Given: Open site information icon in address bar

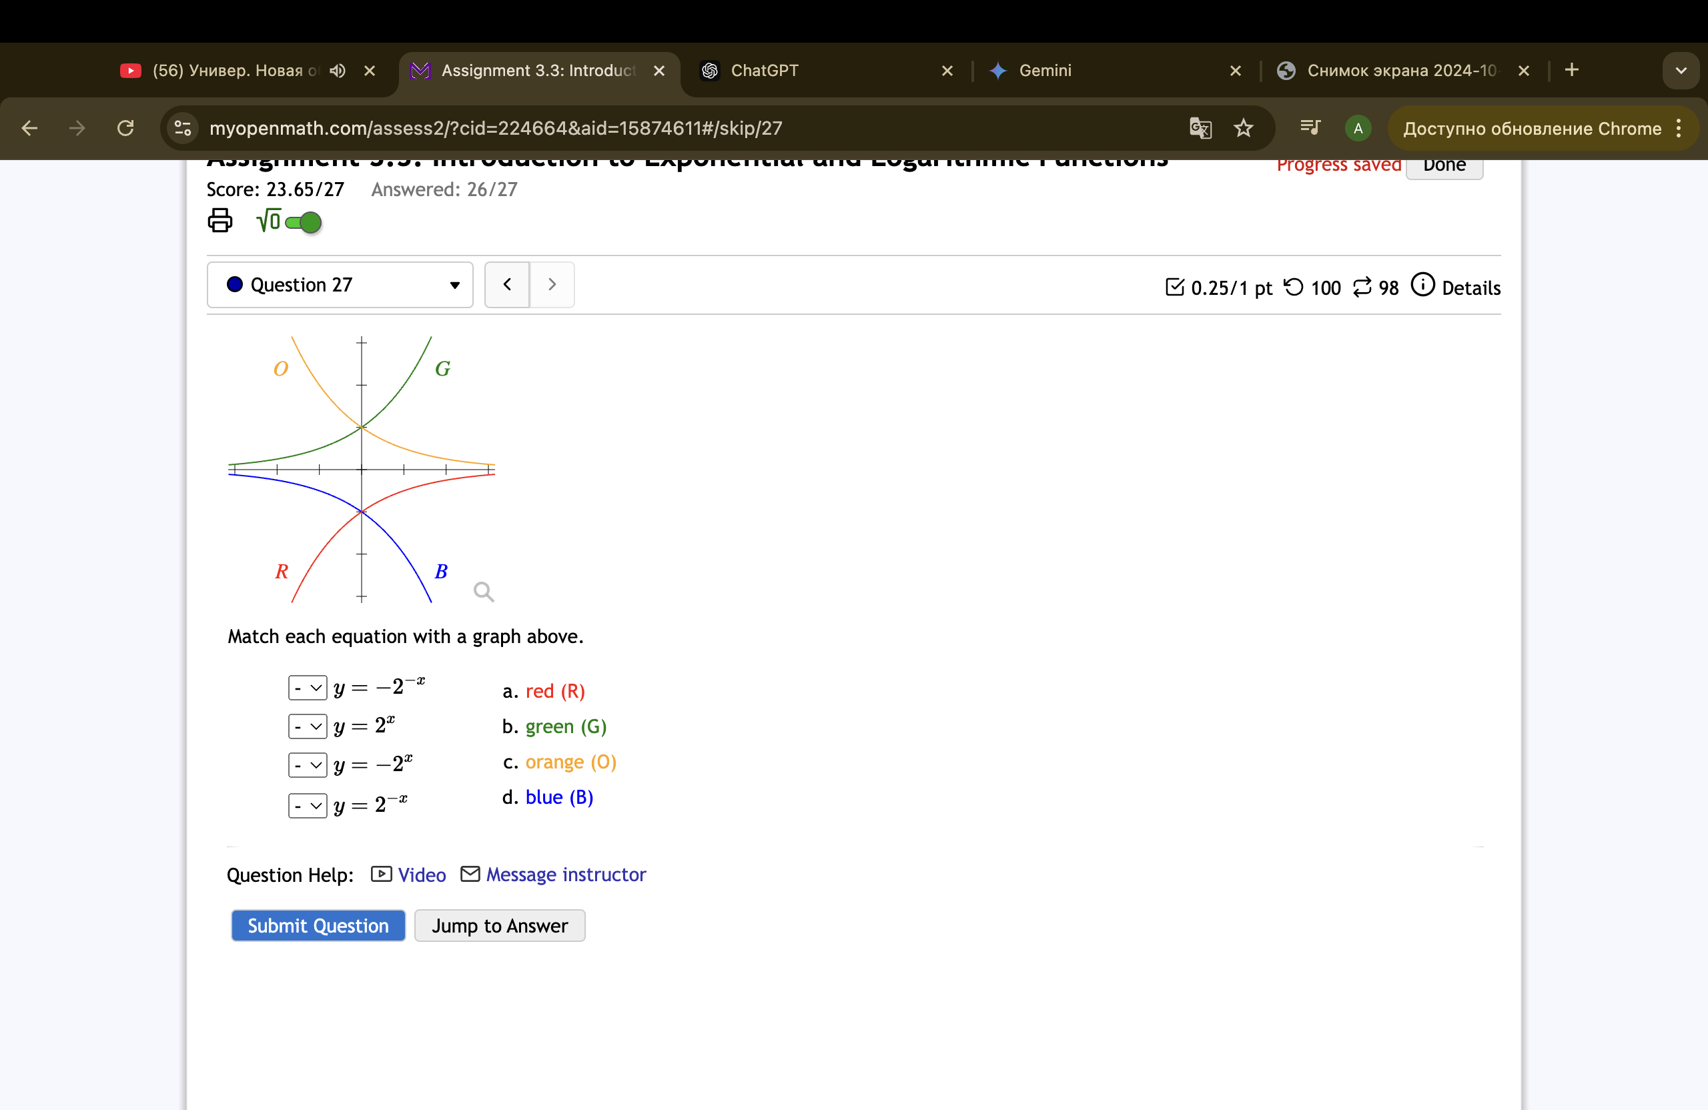Looking at the screenshot, I should 183,129.
